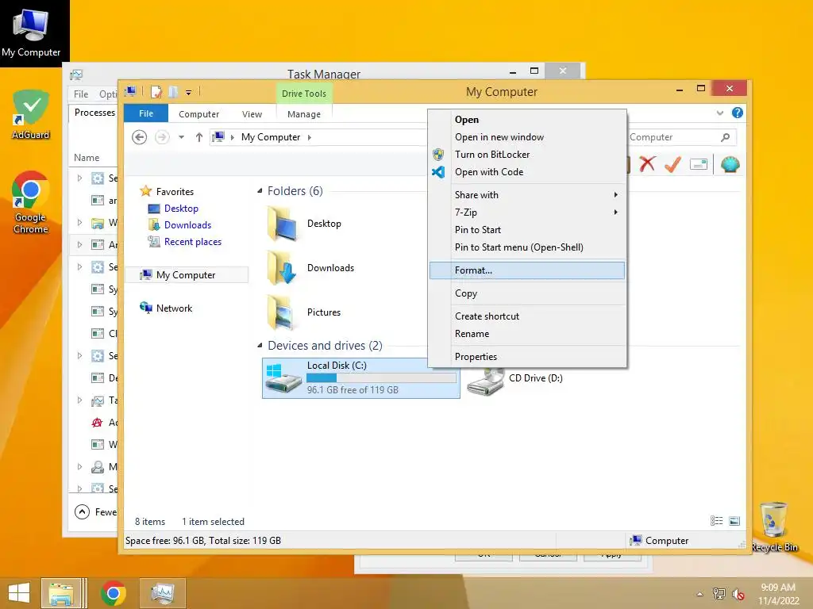Open Task Manager's File menu
Image resolution: width=813 pixels, height=609 pixels.
point(81,94)
